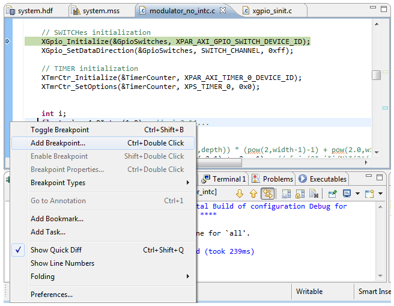Click the Writable status bar field
This screenshot has width=394, height=306.
tap(309, 292)
